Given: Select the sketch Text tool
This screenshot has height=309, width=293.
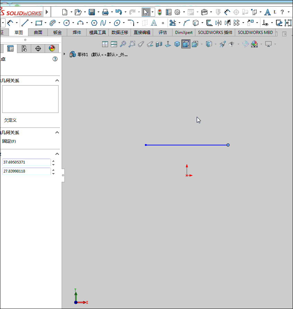Looking at the screenshot, I should pos(154,23).
